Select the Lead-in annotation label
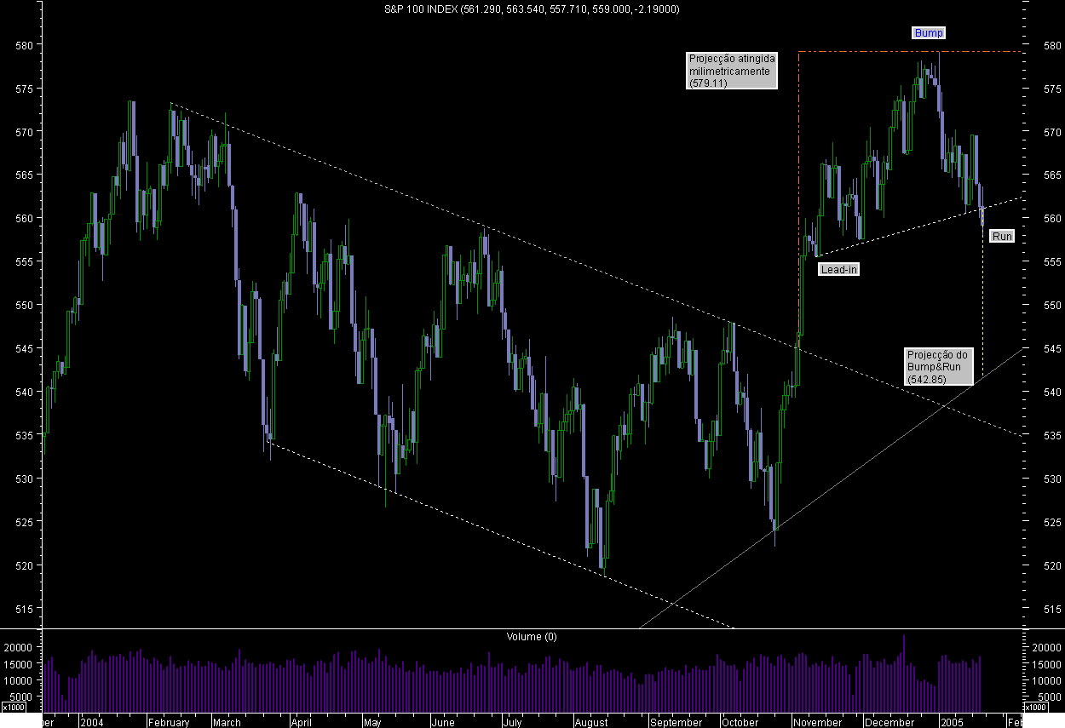 (x=838, y=269)
